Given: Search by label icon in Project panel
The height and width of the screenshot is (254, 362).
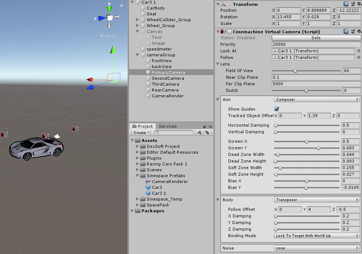Looking at the screenshot, I should pos(207,132).
